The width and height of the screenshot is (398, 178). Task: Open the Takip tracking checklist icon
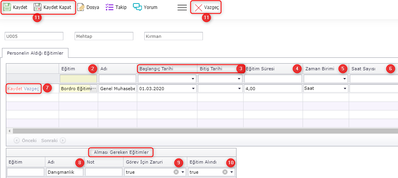tap(109, 7)
